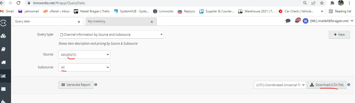Click Download (CSV file) button
This screenshot has height=103, width=355.
pos(327,85)
